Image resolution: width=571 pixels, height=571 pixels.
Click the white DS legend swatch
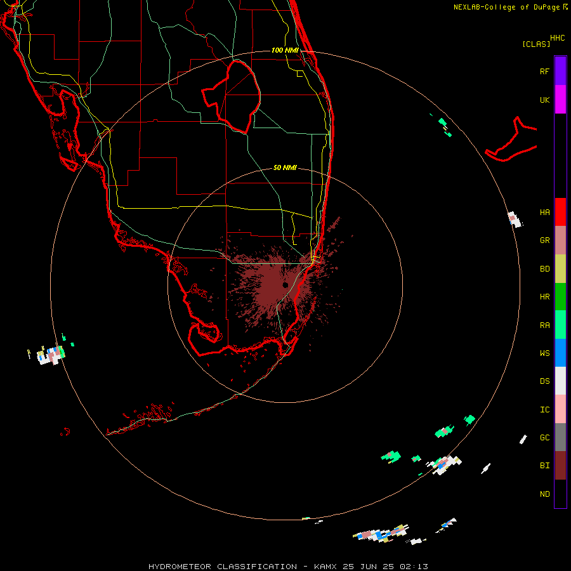click(560, 381)
